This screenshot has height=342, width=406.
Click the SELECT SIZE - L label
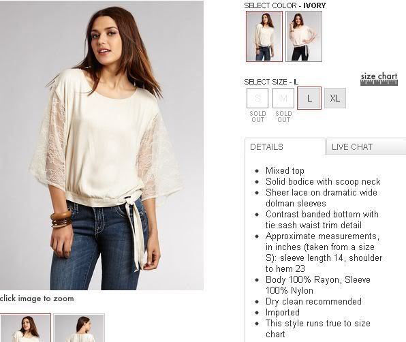[x=271, y=82]
